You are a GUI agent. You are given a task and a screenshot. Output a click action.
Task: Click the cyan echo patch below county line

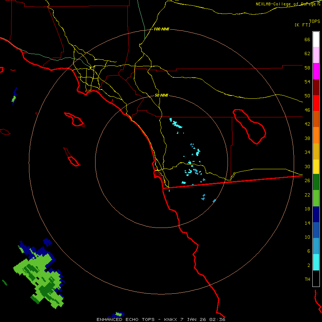click(x=176, y=123)
